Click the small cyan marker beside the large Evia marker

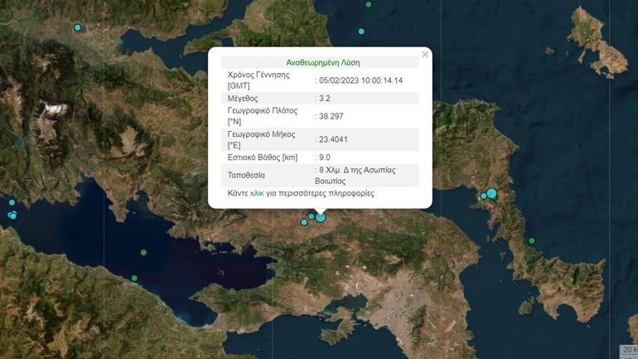[483, 196]
